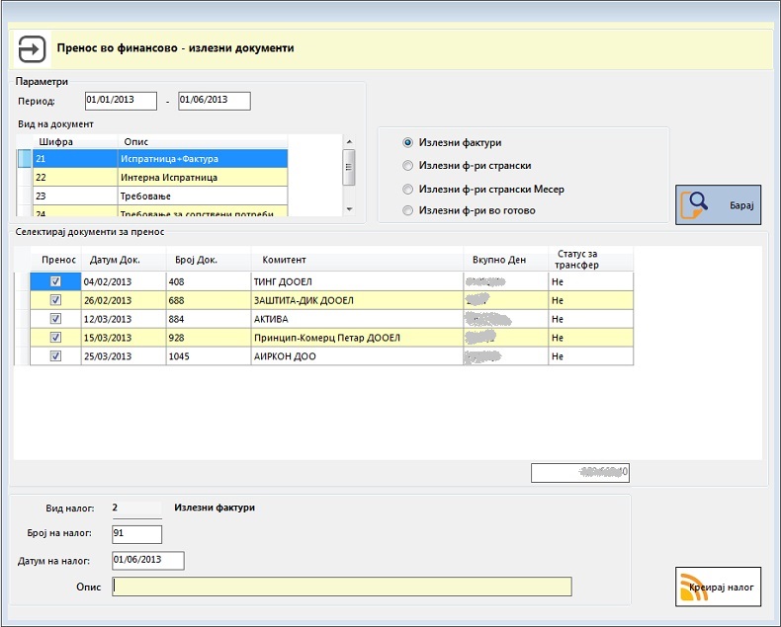Viewport: 781px width, 627px height.
Task: Click client cell АКТИВА
Action: [x=357, y=319]
